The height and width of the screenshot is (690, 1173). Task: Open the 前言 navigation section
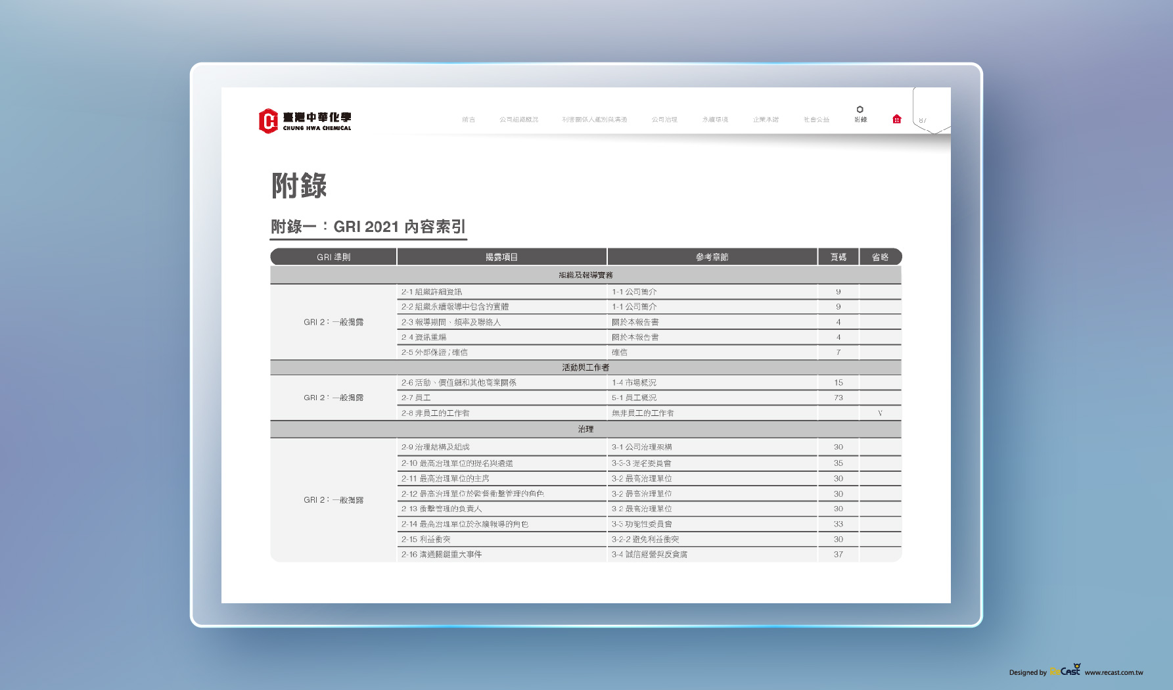click(x=468, y=120)
